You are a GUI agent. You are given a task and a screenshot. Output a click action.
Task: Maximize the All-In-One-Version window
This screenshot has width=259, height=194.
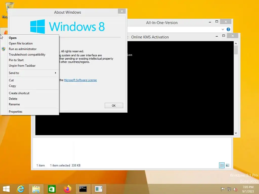pyautogui.click(x=217, y=22)
